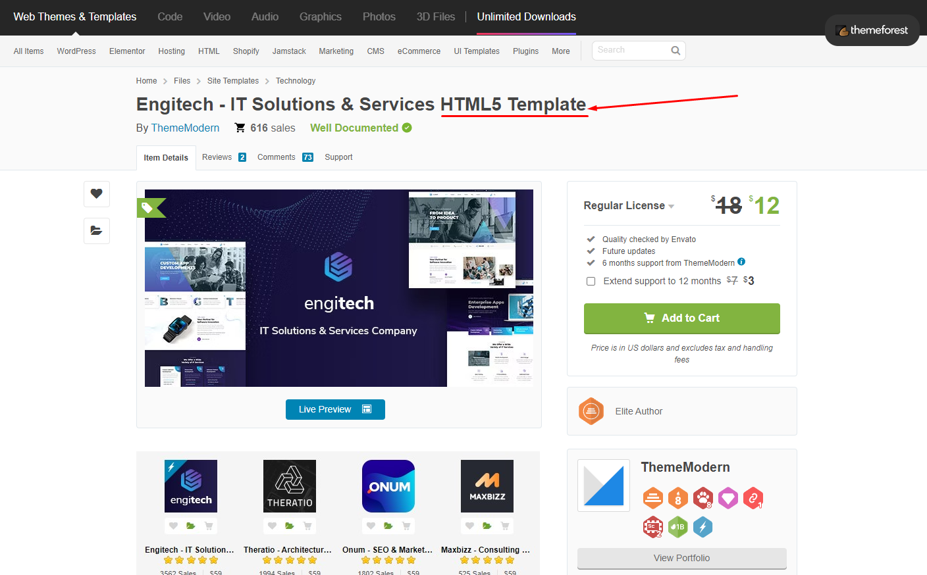
Task: Open the Theratio item thumbnail
Action: pos(290,486)
